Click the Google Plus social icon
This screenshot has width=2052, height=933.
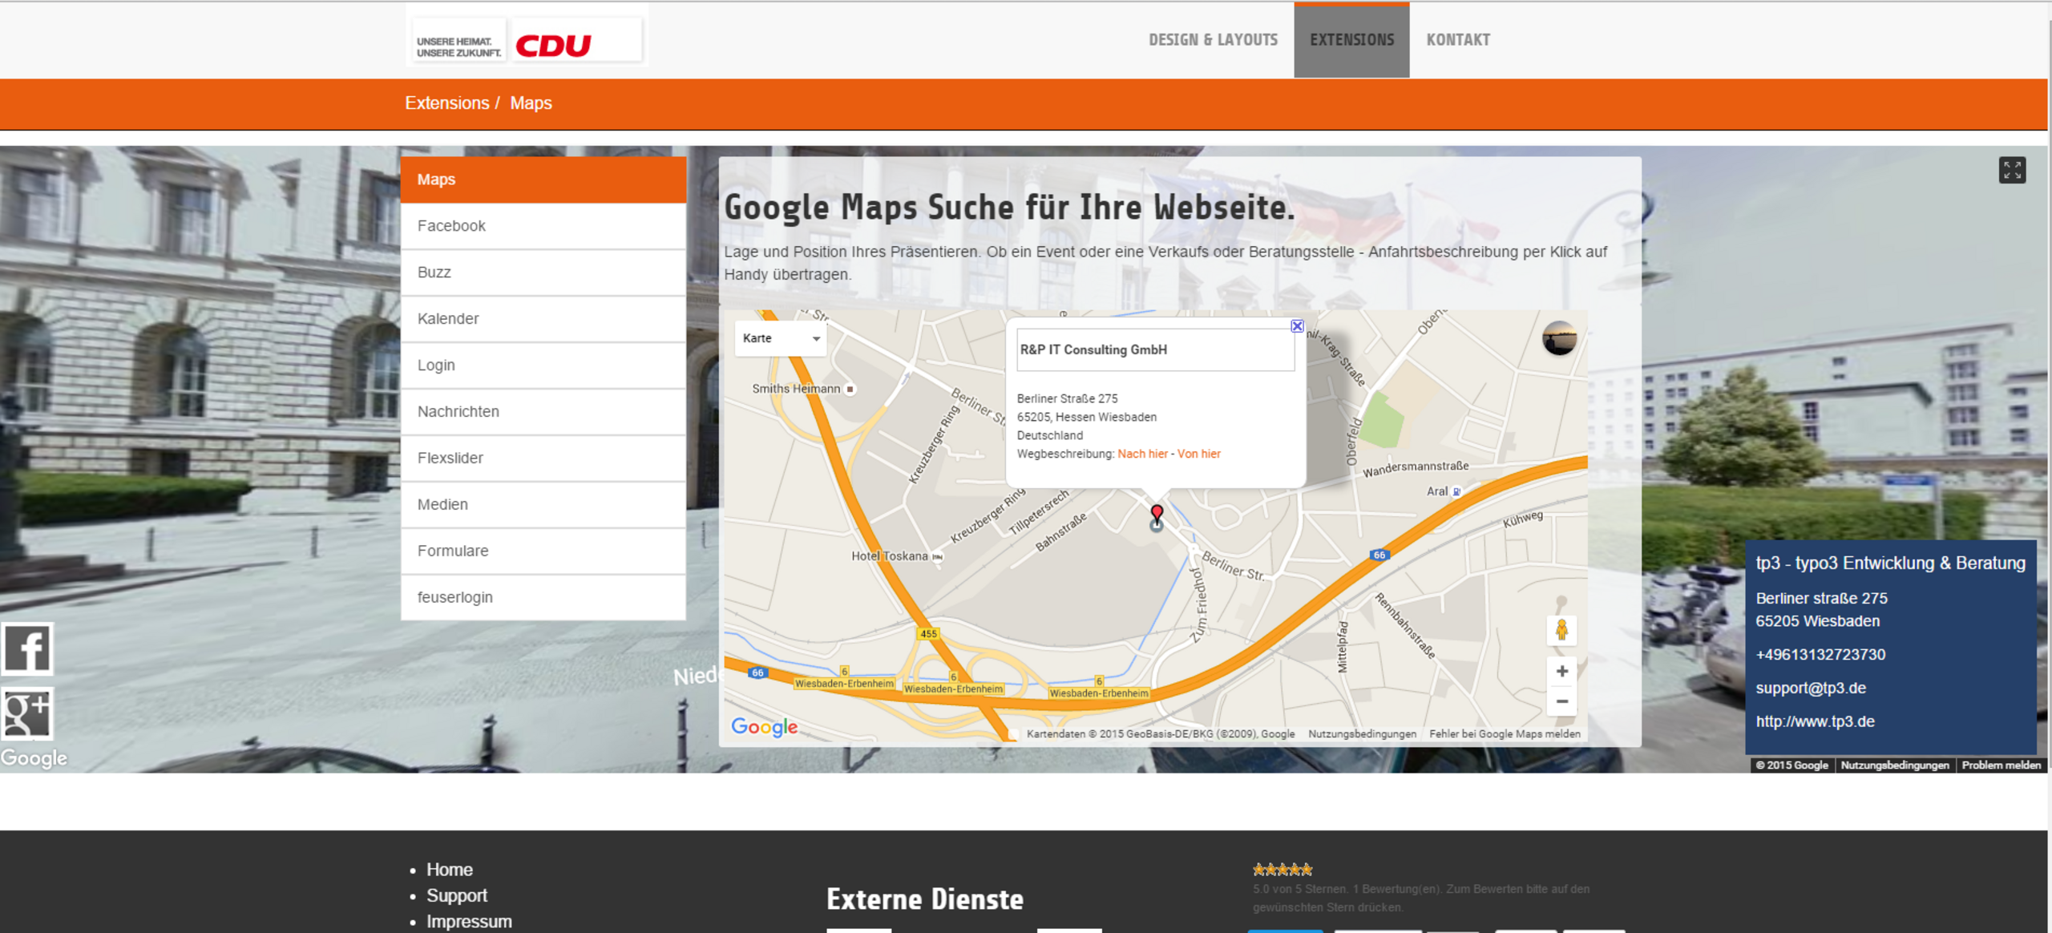tap(27, 713)
